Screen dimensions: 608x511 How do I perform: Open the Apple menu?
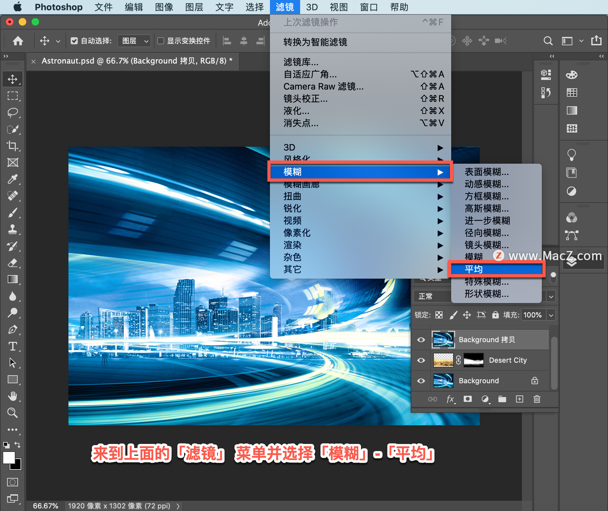coord(18,7)
